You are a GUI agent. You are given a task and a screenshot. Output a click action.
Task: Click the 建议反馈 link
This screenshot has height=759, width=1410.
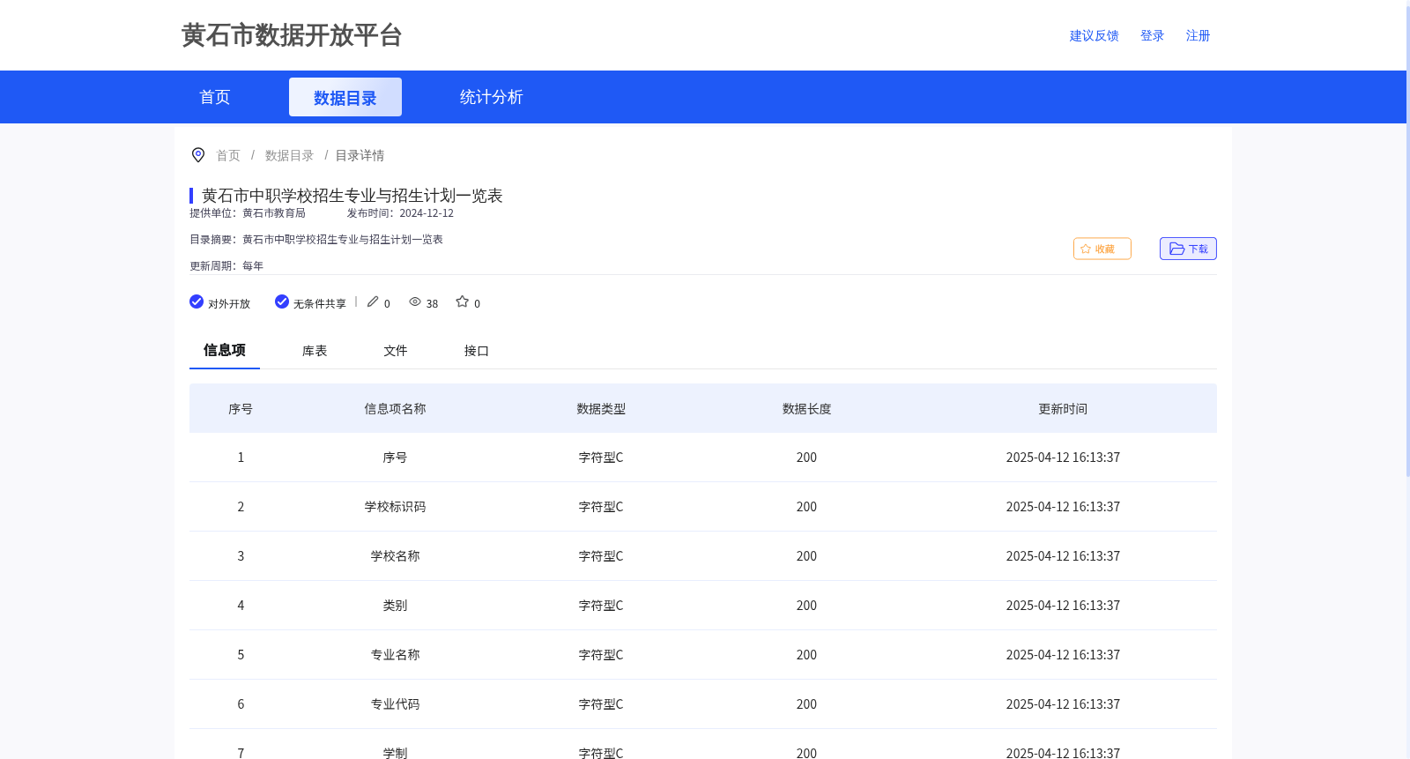1095,35
